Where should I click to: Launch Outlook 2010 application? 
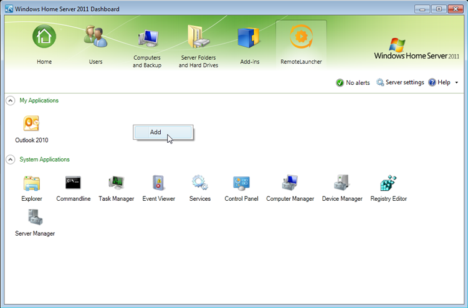coord(32,129)
